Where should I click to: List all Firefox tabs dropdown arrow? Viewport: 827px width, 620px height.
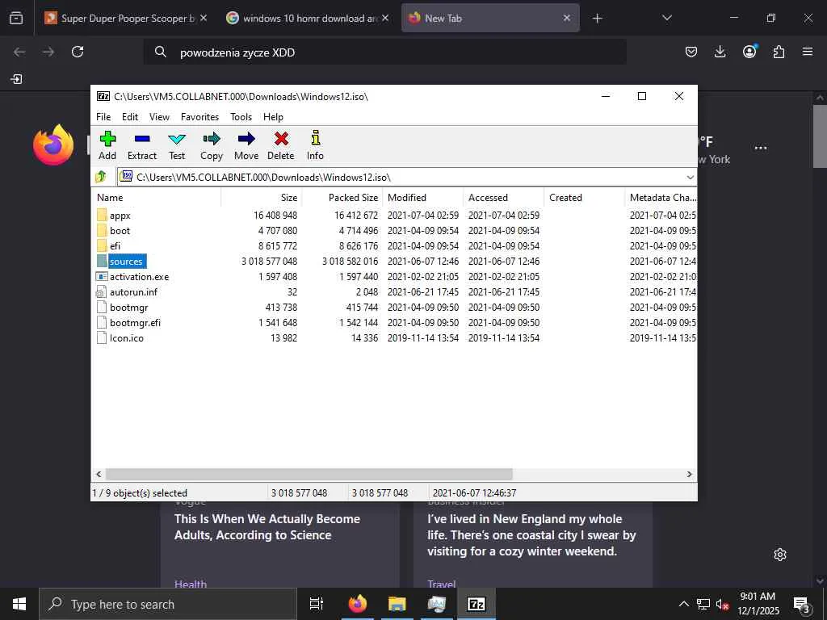click(x=666, y=18)
